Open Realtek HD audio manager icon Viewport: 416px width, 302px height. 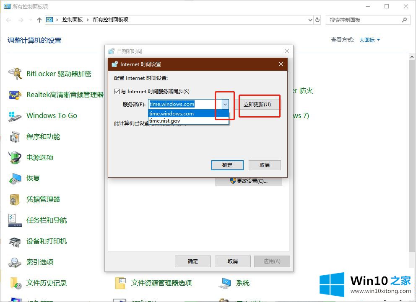tap(15, 95)
